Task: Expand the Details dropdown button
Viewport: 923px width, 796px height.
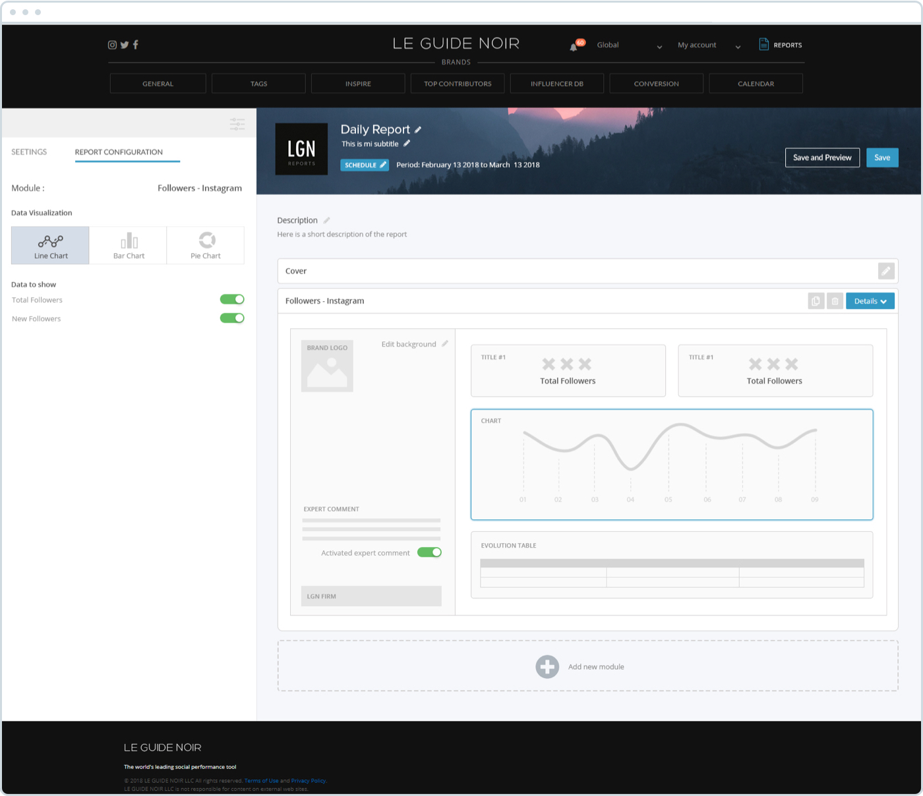Action: tap(870, 301)
